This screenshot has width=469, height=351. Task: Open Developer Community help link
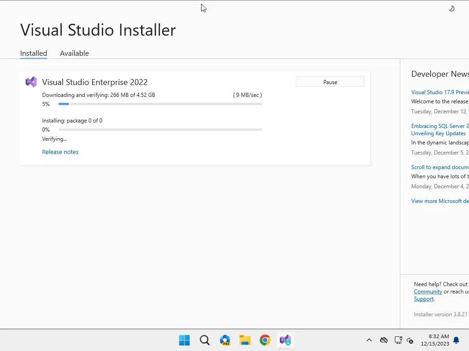[428, 292]
